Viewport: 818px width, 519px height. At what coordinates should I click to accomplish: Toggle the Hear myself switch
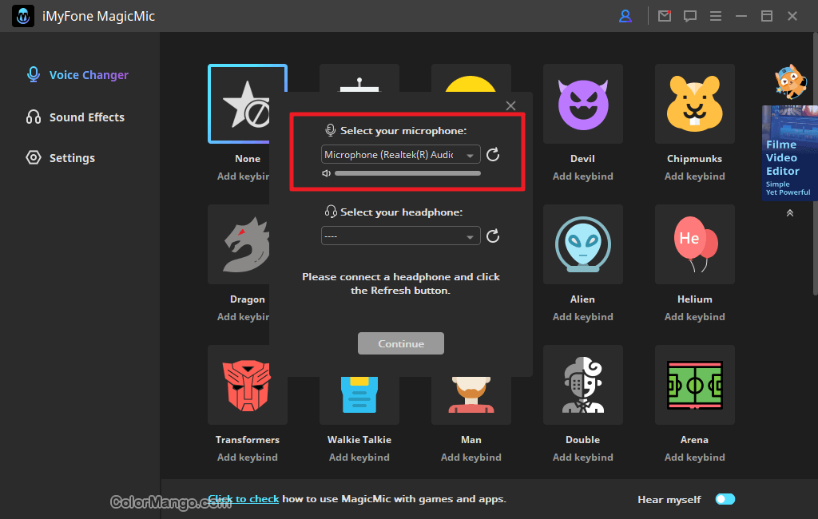(x=725, y=499)
